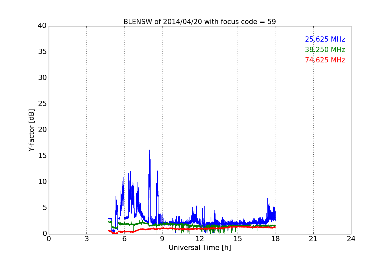Click the x-axis tick label 18
The image size is (390, 260).
coord(275,239)
